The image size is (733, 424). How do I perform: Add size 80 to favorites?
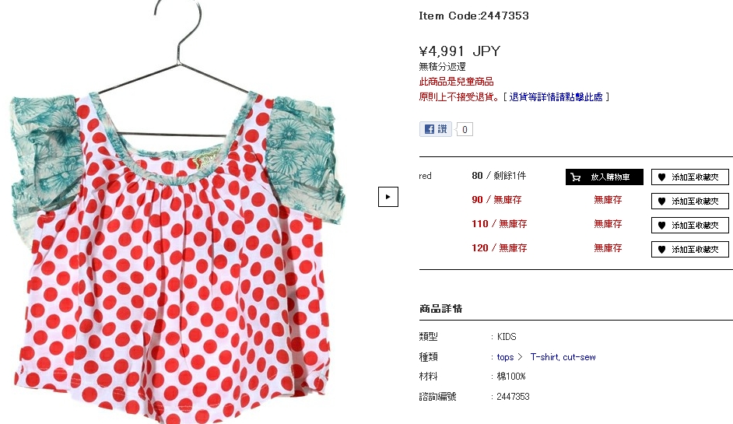click(689, 177)
